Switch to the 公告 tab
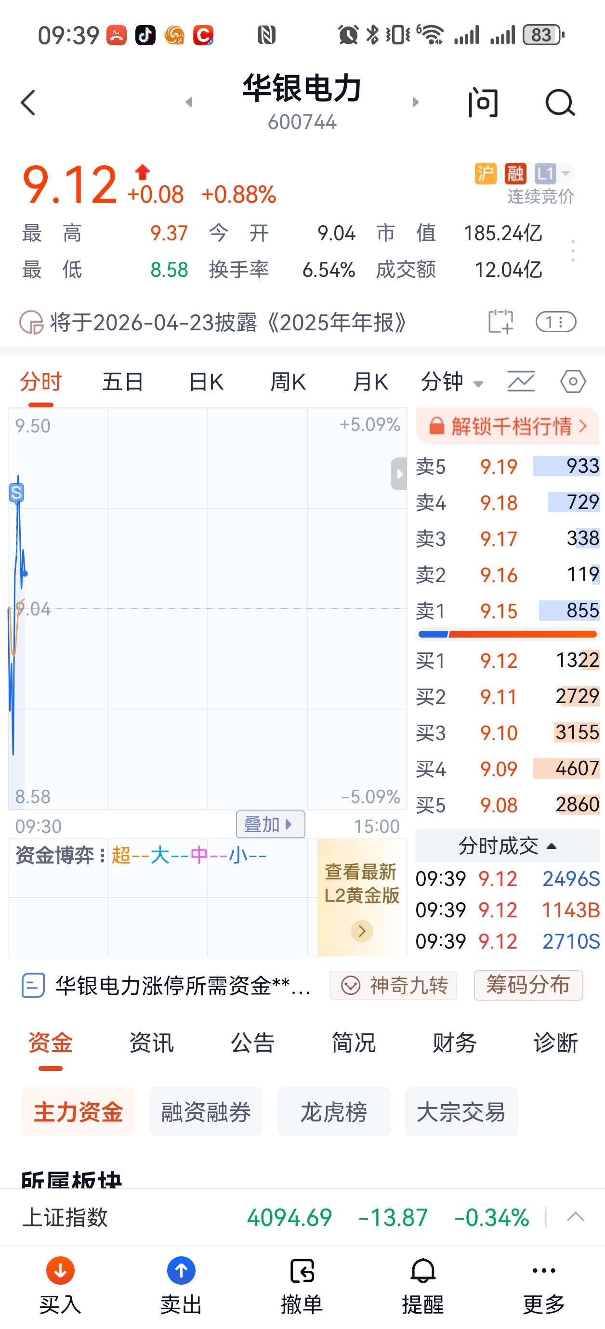Screen dimensions: 605x1329 pos(252,1043)
